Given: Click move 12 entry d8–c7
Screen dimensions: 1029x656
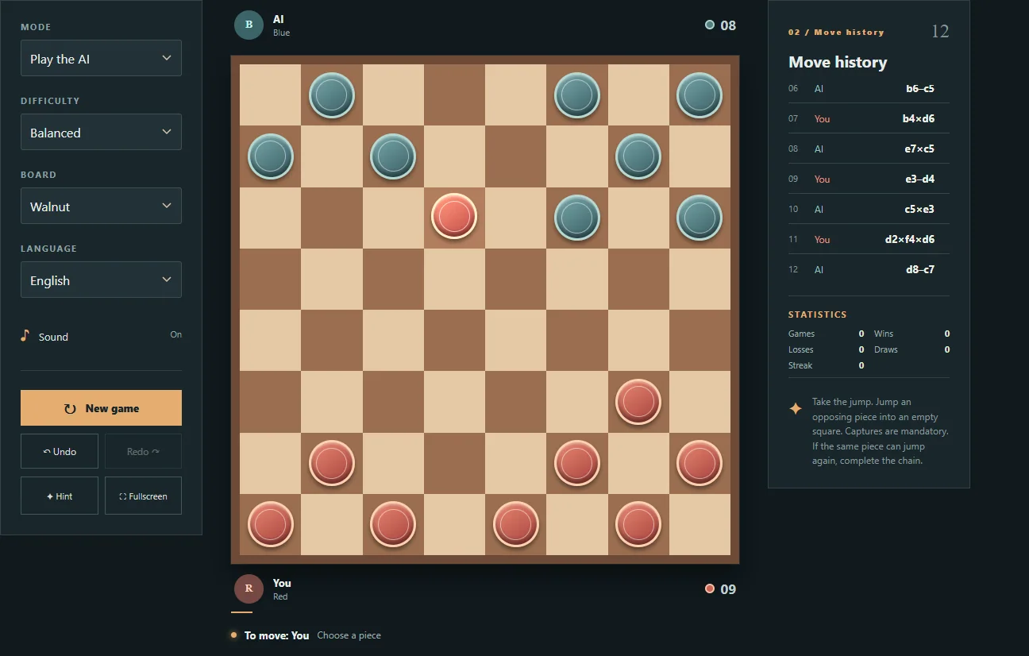Looking at the screenshot, I should pos(869,269).
